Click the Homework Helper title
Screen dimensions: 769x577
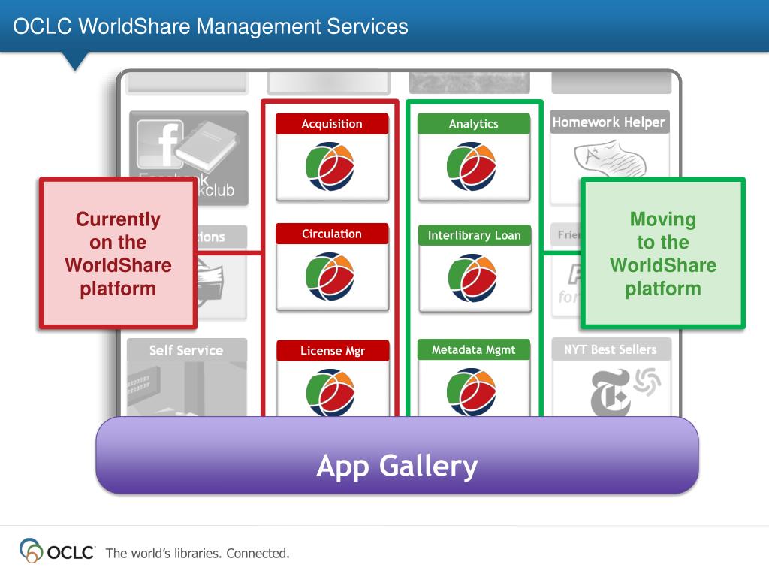point(609,122)
